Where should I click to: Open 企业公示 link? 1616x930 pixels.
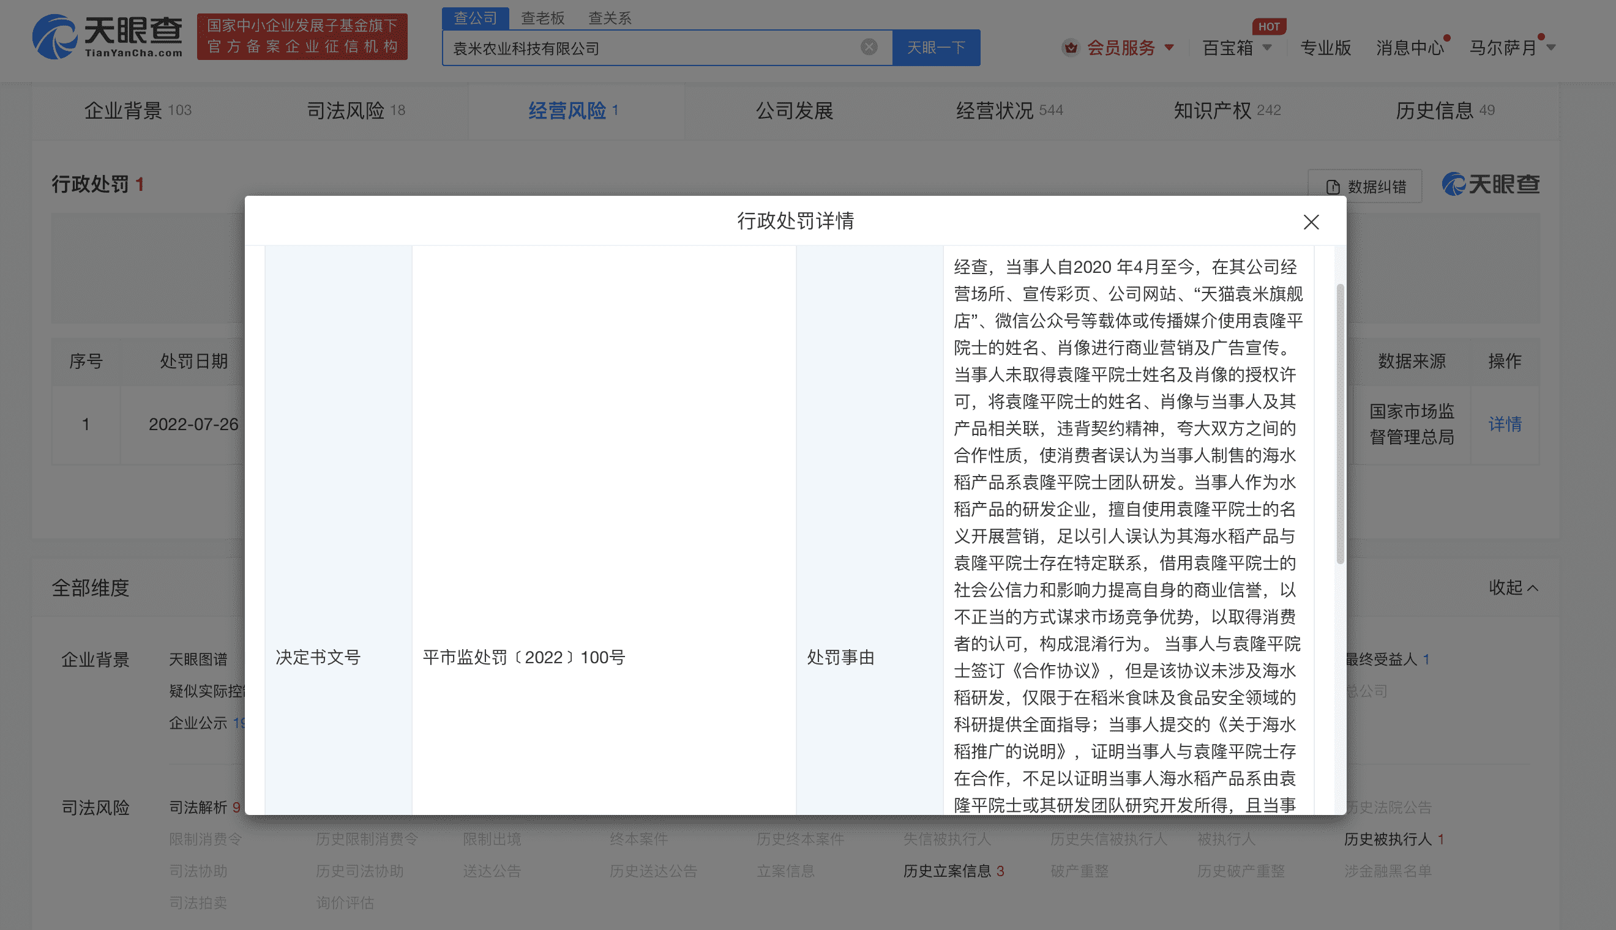[206, 723]
